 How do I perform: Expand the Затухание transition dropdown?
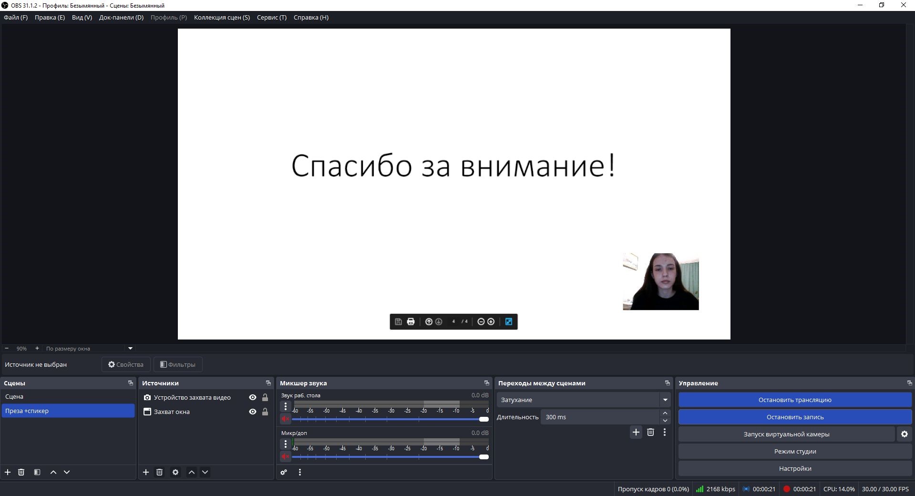665,400
